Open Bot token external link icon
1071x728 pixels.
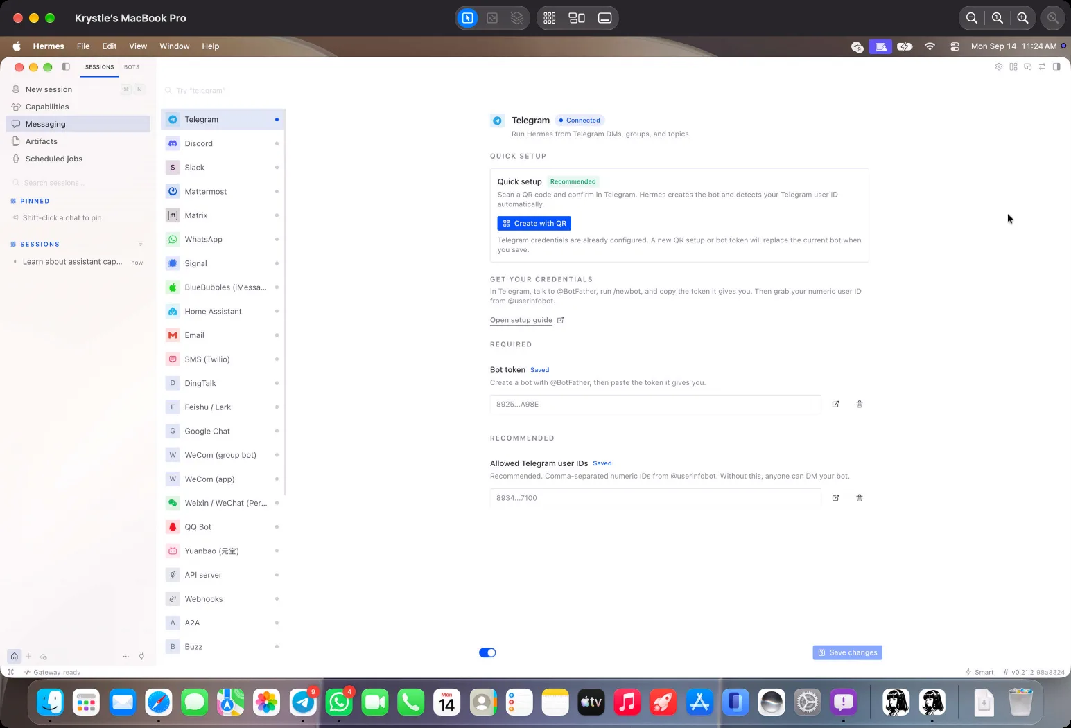[x=835, y=404]
